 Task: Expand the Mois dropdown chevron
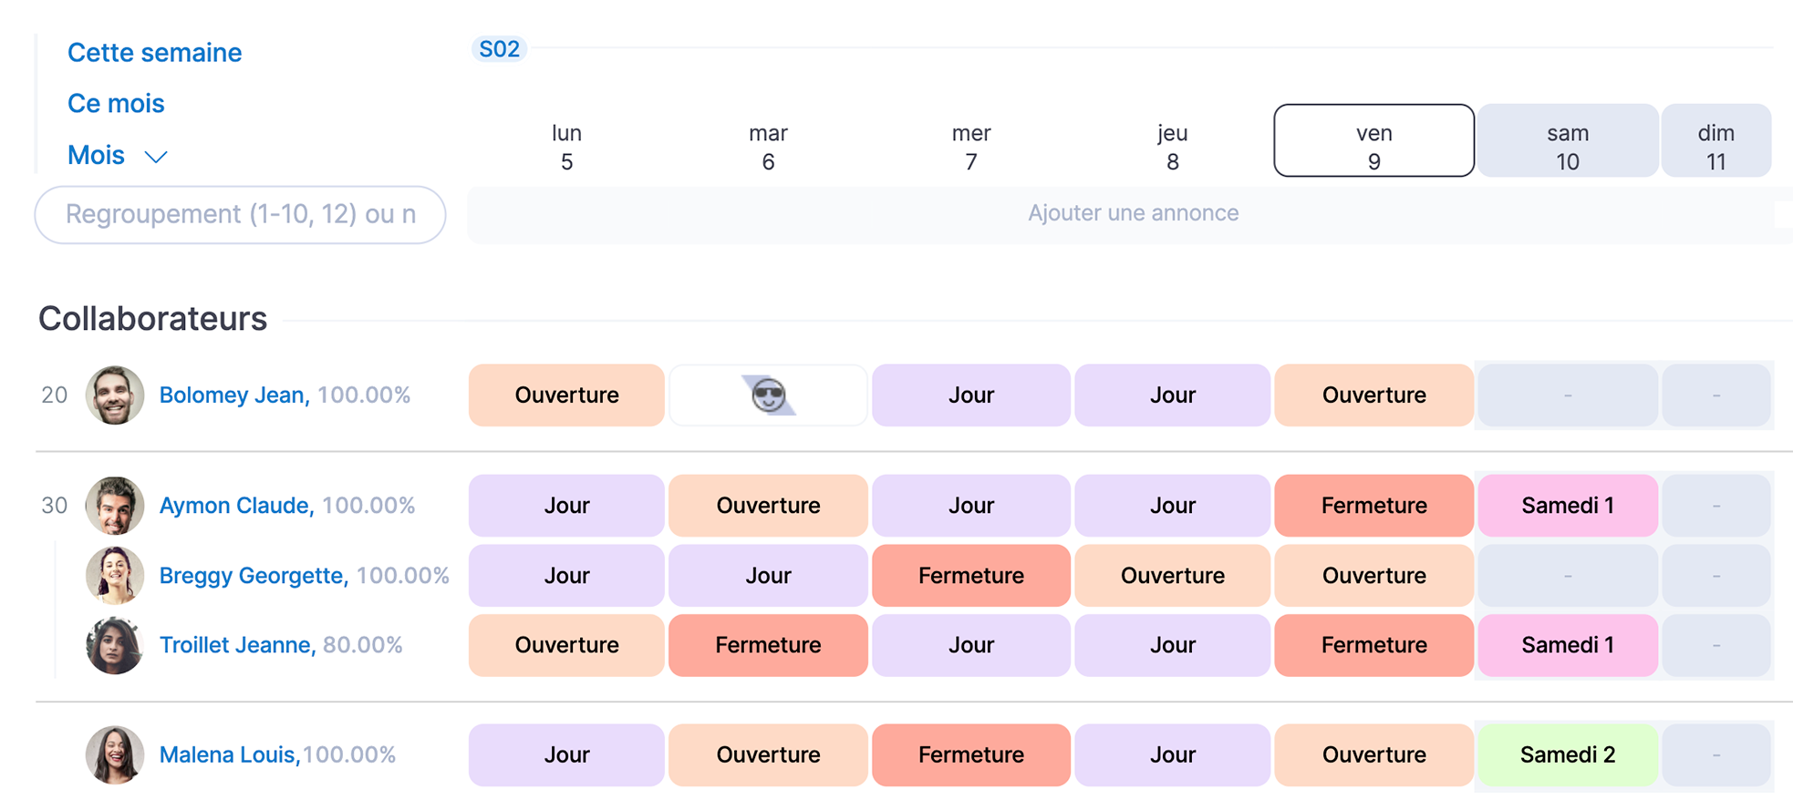point(156,157)
